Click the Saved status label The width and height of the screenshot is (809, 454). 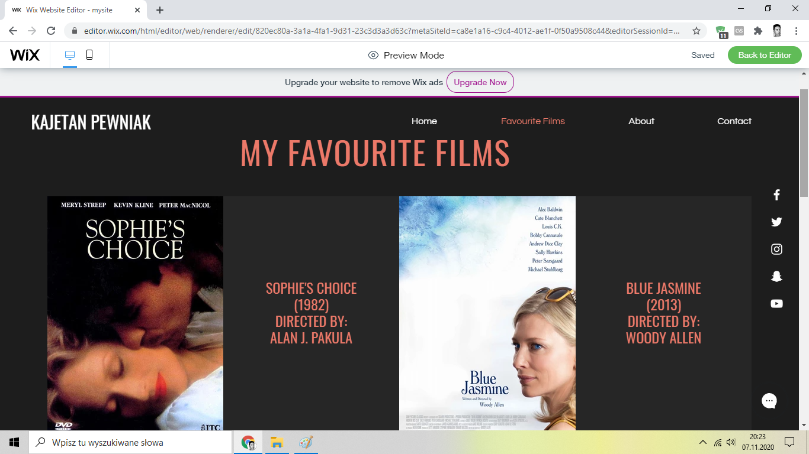pos(703,55)
